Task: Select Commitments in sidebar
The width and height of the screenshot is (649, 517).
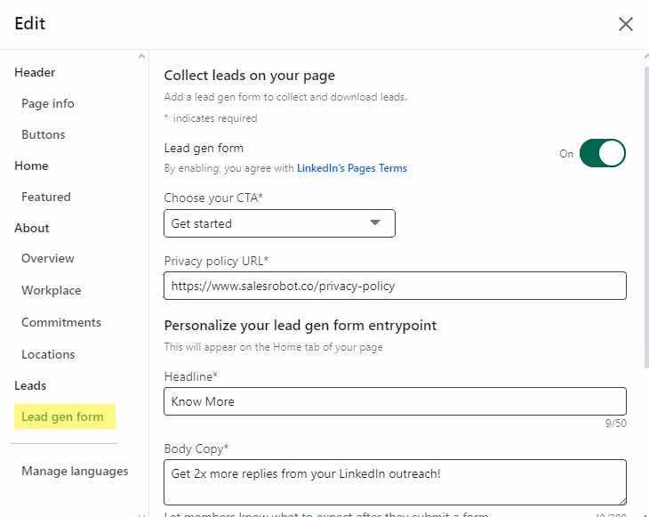Action: (x=61, y=322)
